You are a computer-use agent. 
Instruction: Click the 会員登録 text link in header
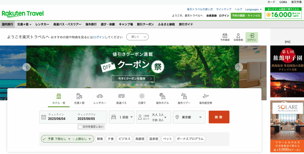[x=211, y=16]
